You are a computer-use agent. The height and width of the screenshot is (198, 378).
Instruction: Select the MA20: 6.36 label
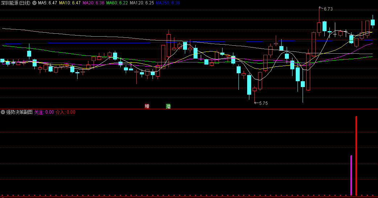tap(93, 3)
